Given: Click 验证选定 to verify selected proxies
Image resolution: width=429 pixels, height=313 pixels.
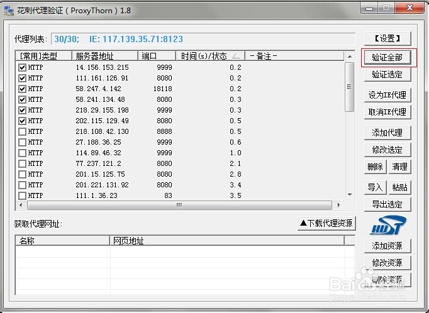Looking at the screenshot, I should click(387, 74).
